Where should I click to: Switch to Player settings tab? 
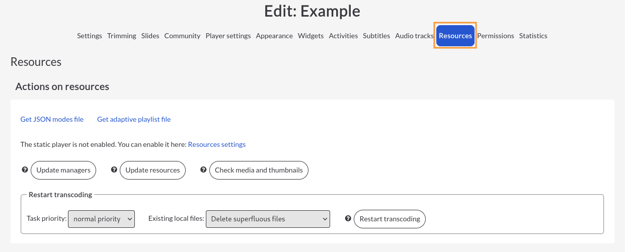click(x=228, y=36)
